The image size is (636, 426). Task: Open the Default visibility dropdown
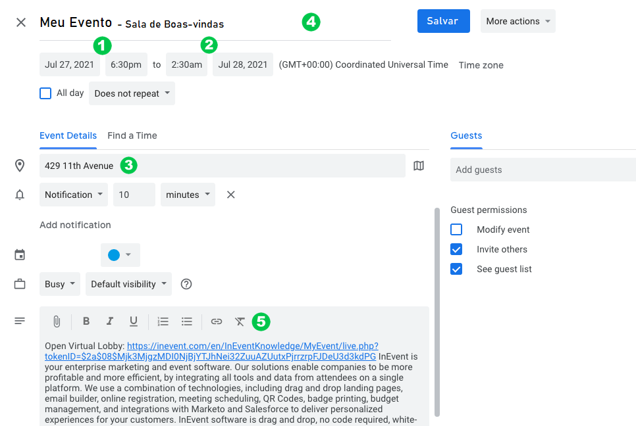point(128,284)
